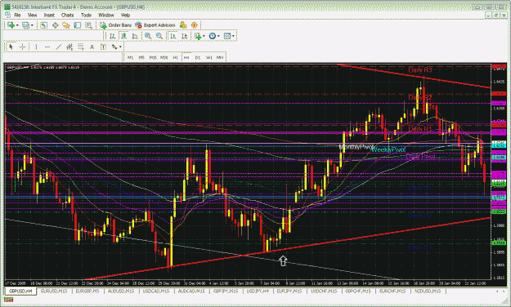The image size is (511, 307).
Task: Switch to the EURUSD,M15 chart tab
Action: point(54,291)
